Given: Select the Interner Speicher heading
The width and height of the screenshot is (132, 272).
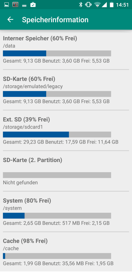Looking at the screenshot, I should coord(40,38).
